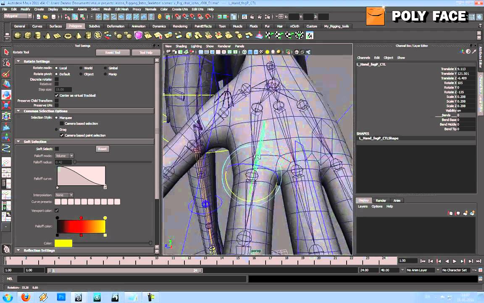This screenshot has height=303, width=484.
Task: Create a polygon cone from shelf
Action: point(48,36)
